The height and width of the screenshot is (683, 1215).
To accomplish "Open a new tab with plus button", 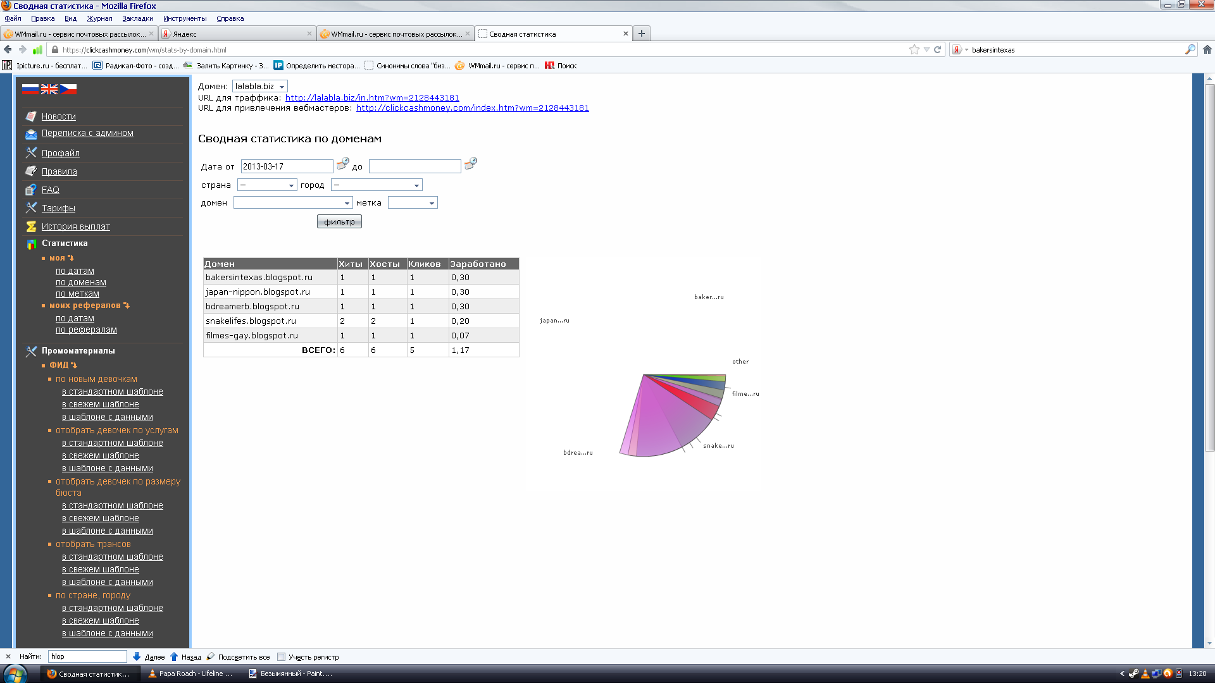I will [641, 34].
